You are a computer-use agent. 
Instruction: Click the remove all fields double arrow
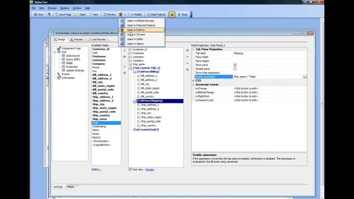point(124,73)
